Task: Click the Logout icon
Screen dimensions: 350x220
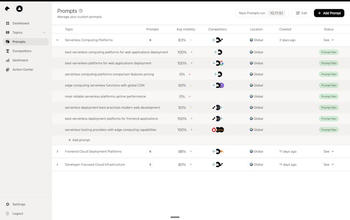Action: [x=7, y=214]
